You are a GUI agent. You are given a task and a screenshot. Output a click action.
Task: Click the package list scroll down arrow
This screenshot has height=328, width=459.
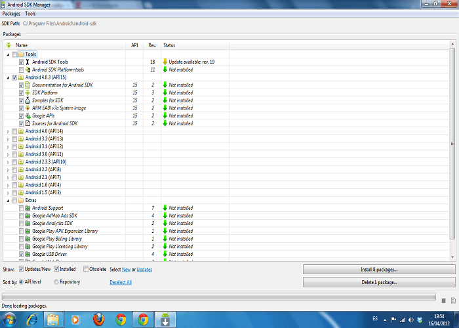452,257
